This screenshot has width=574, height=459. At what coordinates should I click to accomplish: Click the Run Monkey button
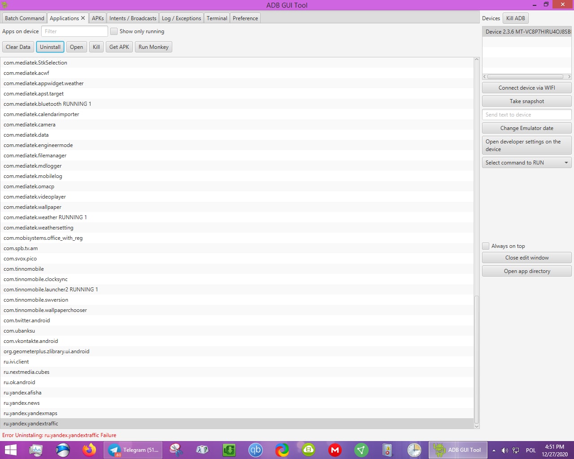tap(153, 47)
